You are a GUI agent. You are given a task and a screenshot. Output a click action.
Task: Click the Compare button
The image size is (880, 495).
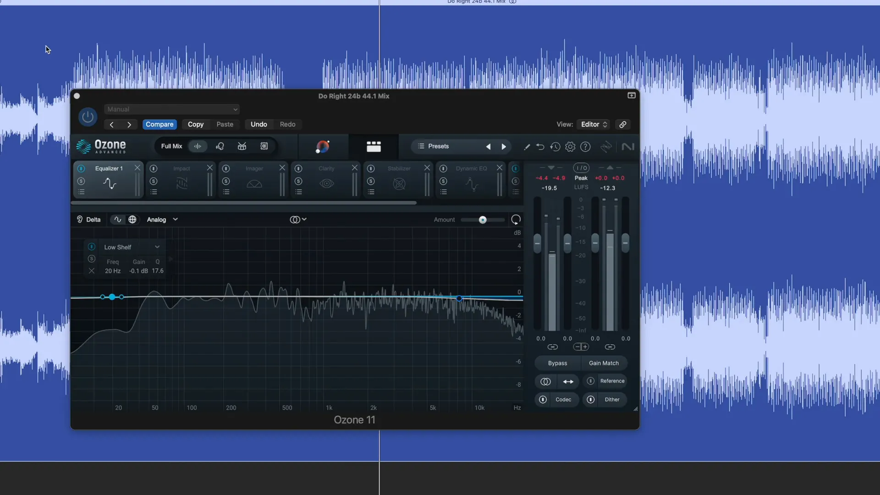click(x=159, y=124)
